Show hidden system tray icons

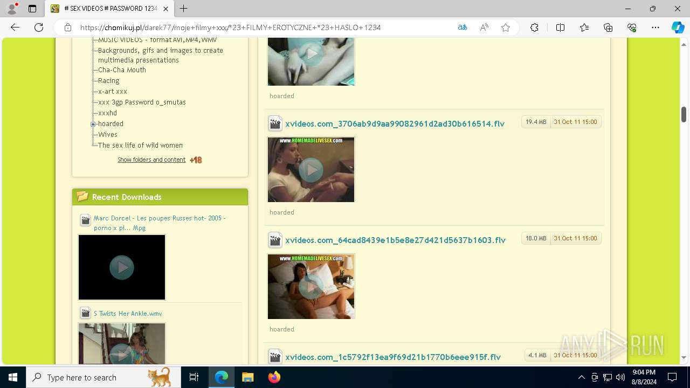[x=581, y=377]
